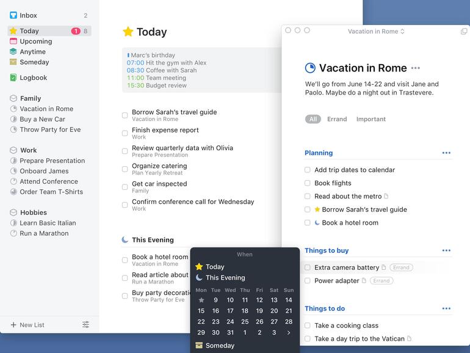Open the Things to buy heading

tap(327, 250)
